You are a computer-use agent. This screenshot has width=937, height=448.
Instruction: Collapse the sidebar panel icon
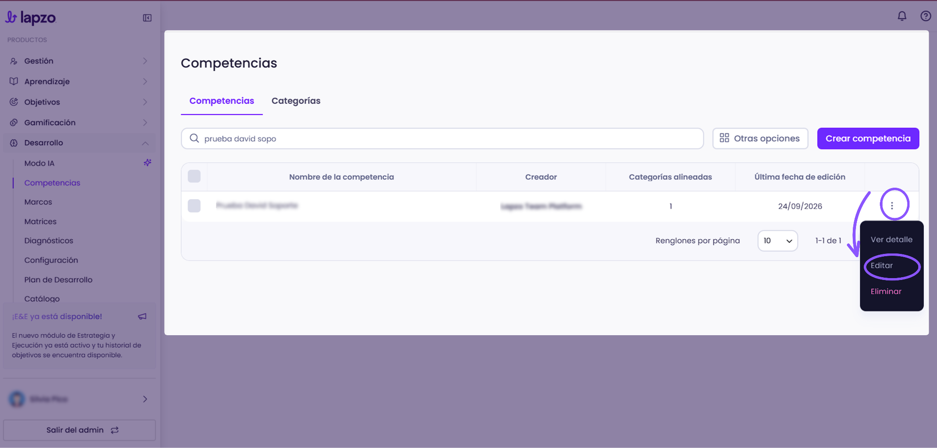pos(147,18)
